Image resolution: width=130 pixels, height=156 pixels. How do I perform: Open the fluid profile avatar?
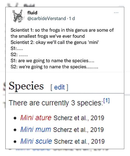coord(18,16)
